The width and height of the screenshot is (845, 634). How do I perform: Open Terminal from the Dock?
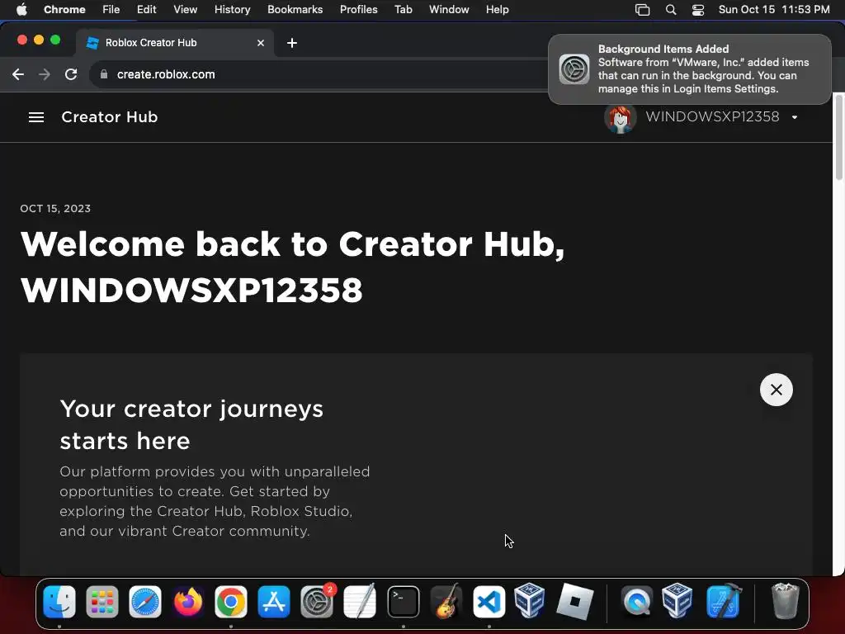coord(403,602)
